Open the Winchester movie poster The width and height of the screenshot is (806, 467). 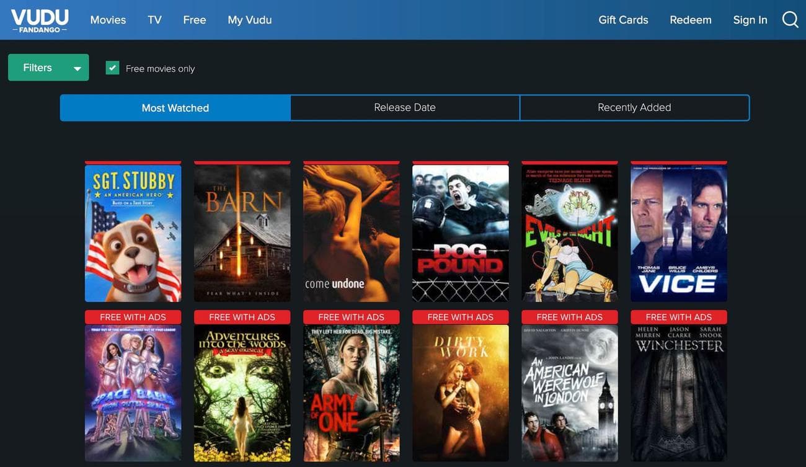click(678, 393)
